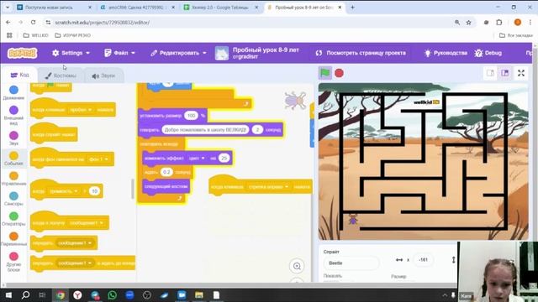Open Yandex Browser from the taskbar
Image resolution: width=538 pixels, height=302 pixels.
pyautogui.click(x=77, y=295)
